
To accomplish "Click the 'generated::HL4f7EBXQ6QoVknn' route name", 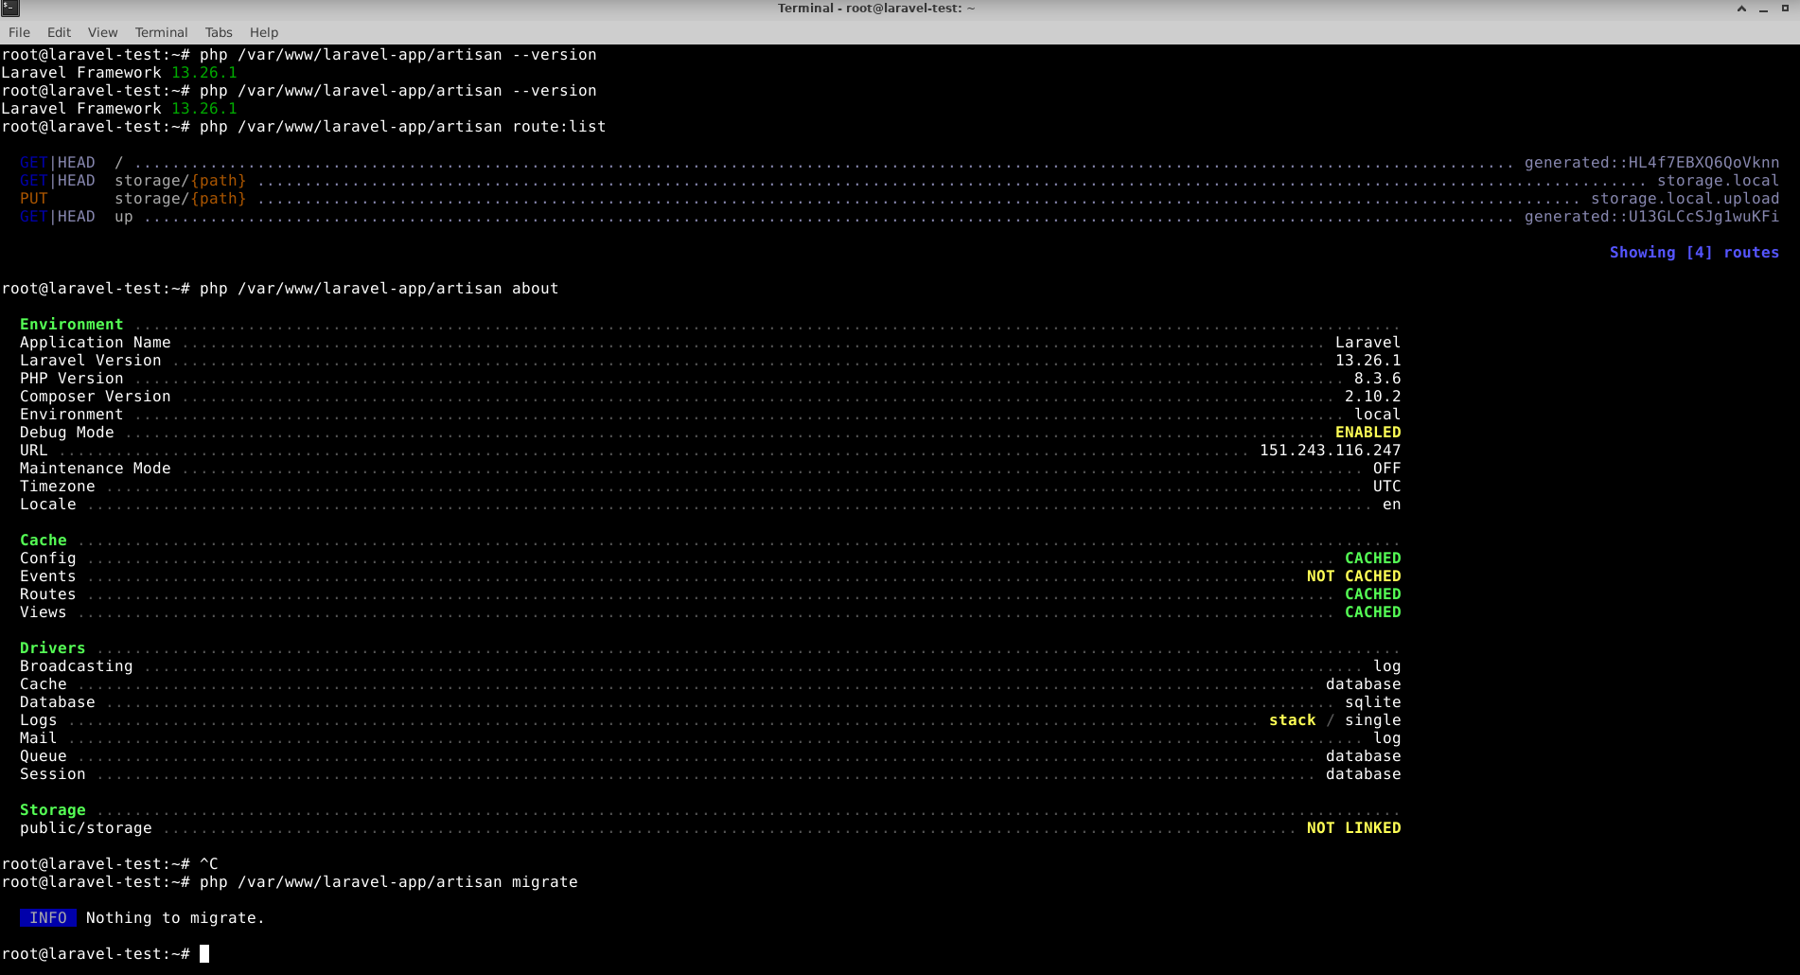I will [1651, 163].
